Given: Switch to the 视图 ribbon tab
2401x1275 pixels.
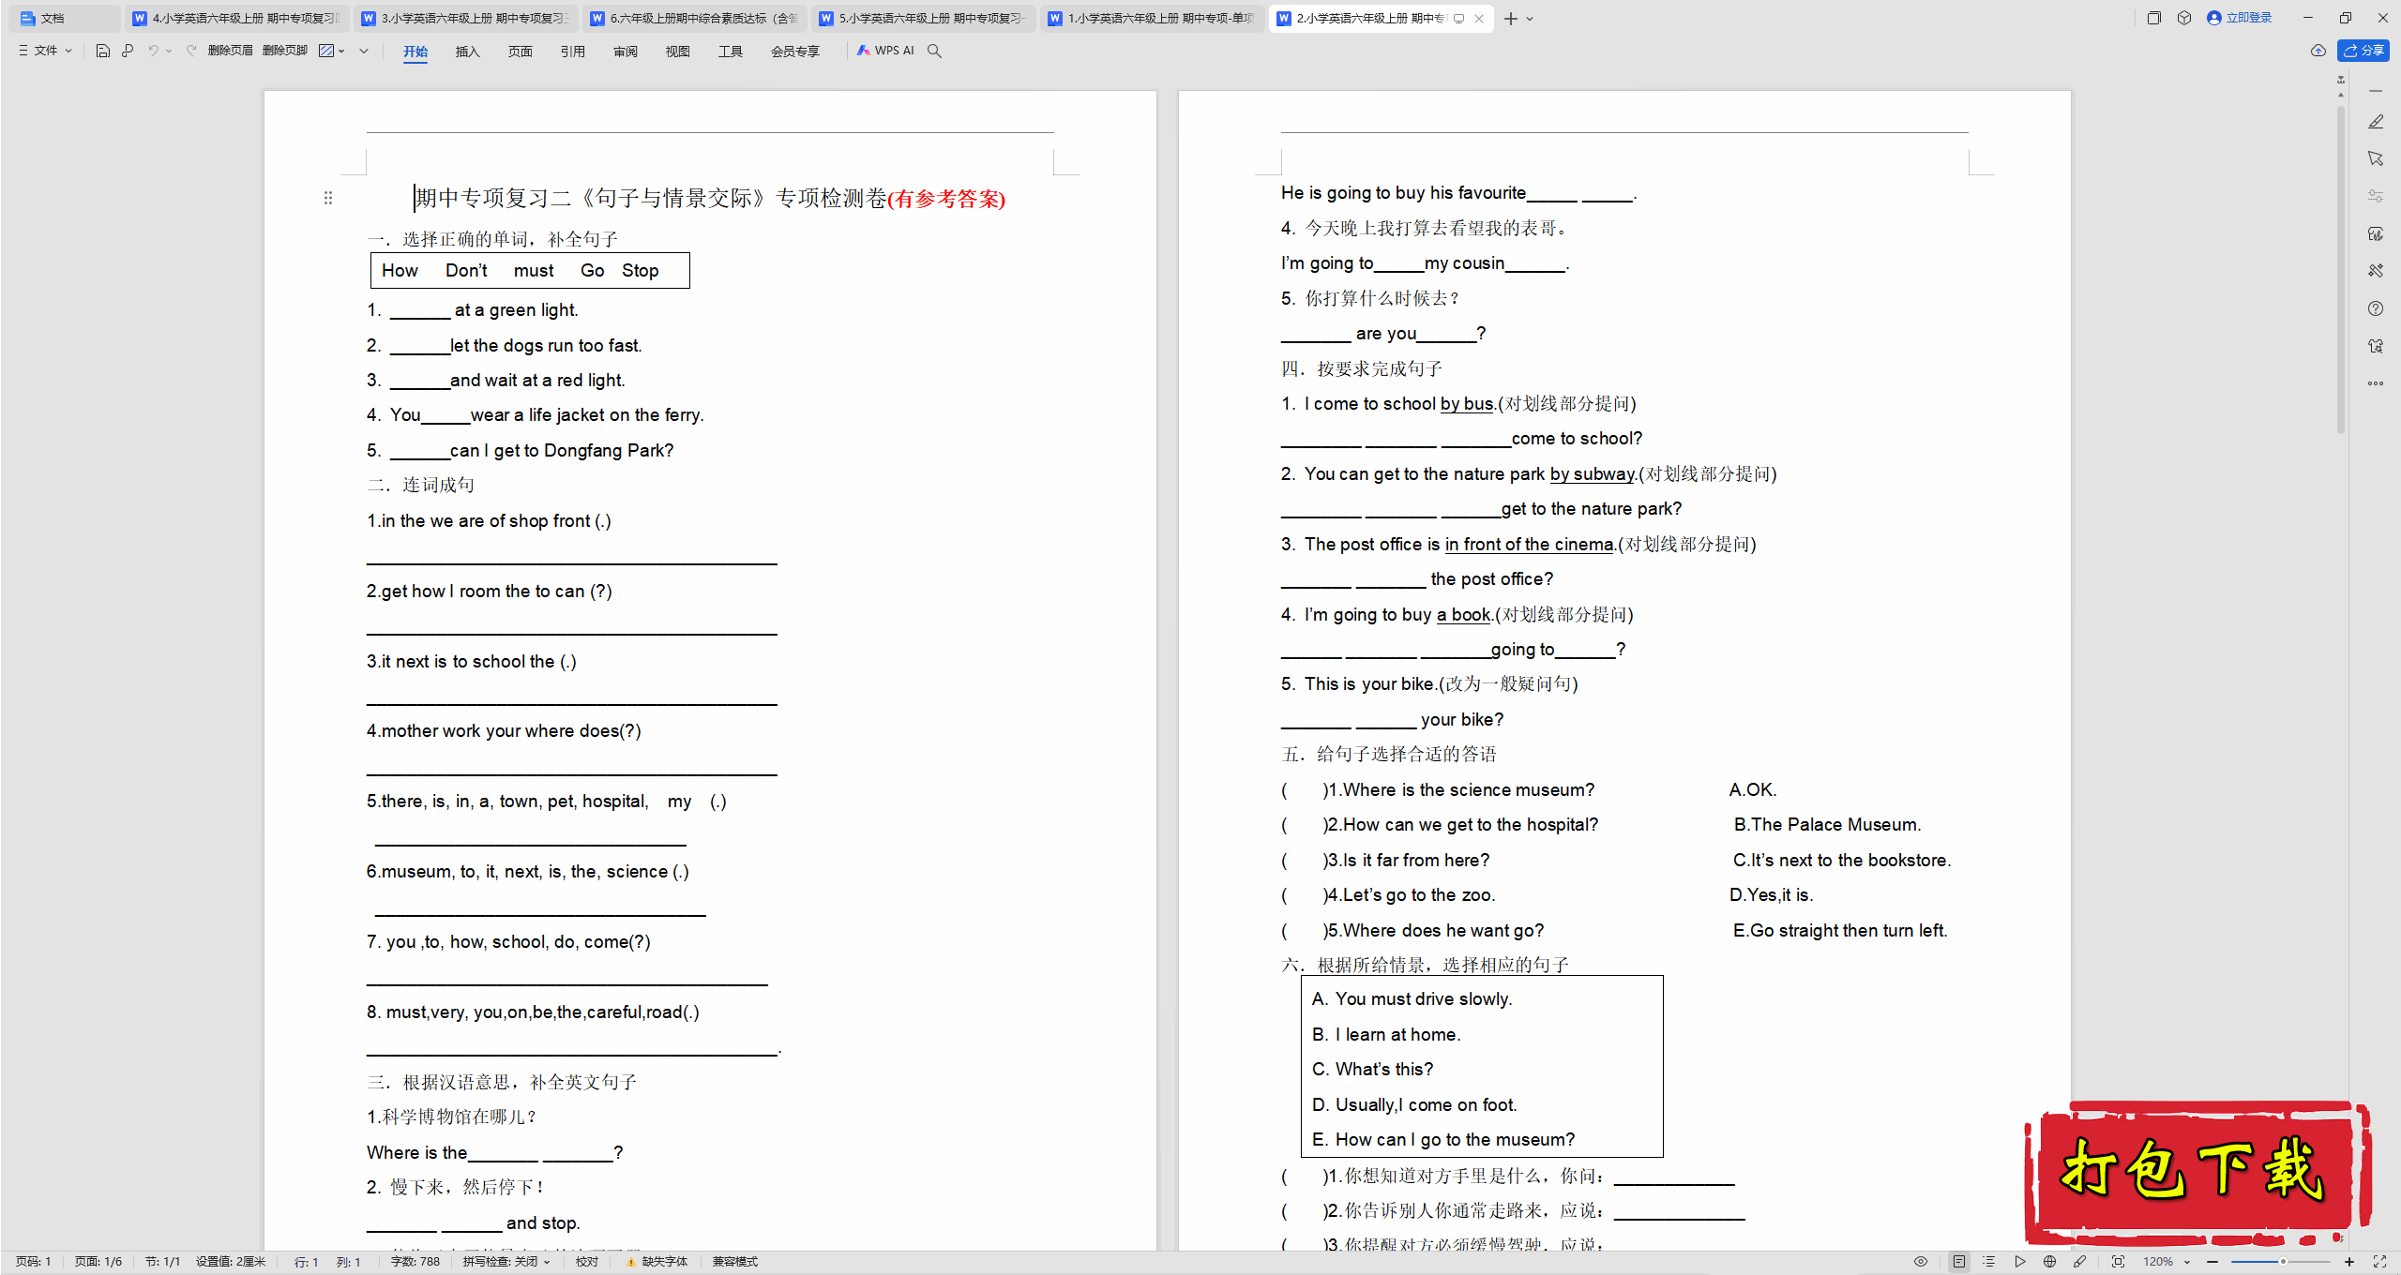Looking at the screenshot, I should pos(678,52).
